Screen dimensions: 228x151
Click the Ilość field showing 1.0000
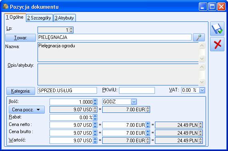[x=71, y=102]
